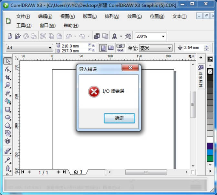Screen dimensions: 217x195
Task: Click the 确定 button in error dialog
Action: coord(119,118)
